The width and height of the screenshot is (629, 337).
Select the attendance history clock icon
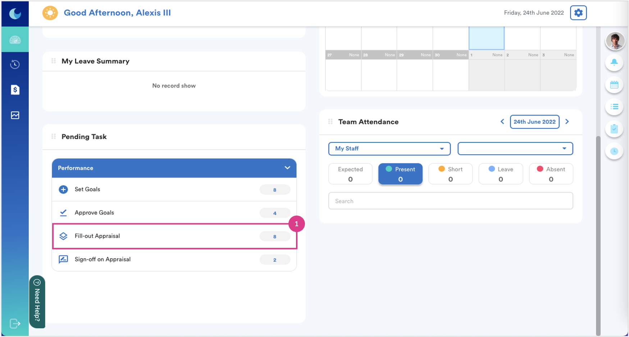click(x=15, y=64)
